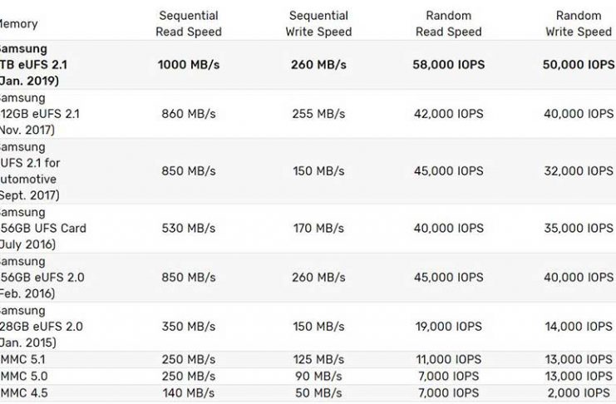Select the Random Write Speed column header
Screen dimensions: 616x404
click(579, 24)
